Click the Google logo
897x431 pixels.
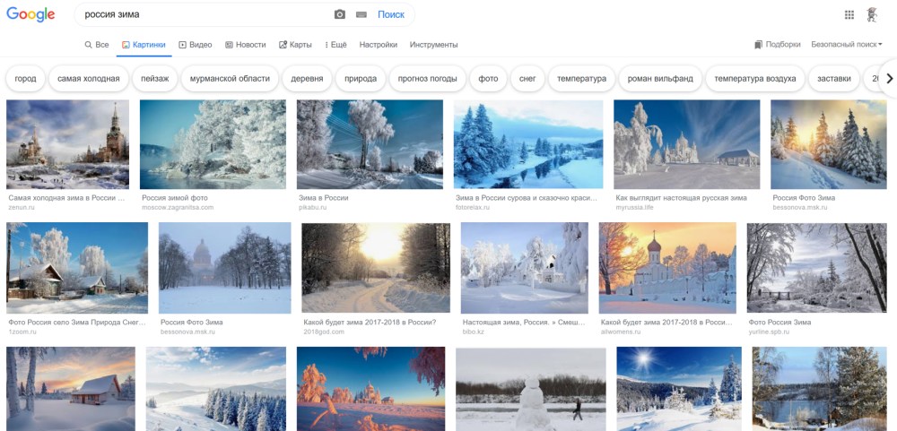point(30,14)
